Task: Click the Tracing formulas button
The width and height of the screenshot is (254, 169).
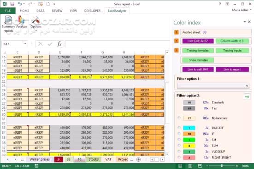Action: click(198, 51)
